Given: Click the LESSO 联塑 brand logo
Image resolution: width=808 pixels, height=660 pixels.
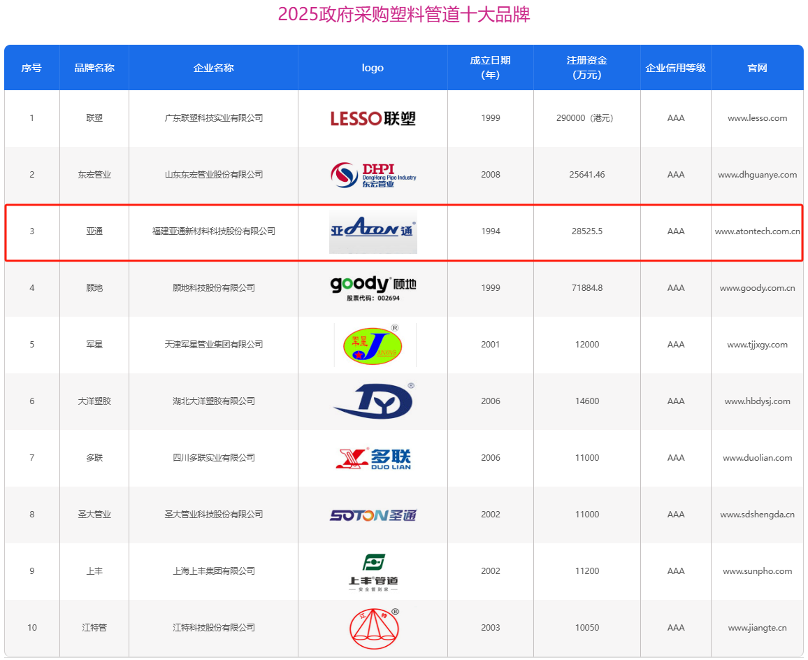Looking at the screenshot, I should click(x=373, y=118).
